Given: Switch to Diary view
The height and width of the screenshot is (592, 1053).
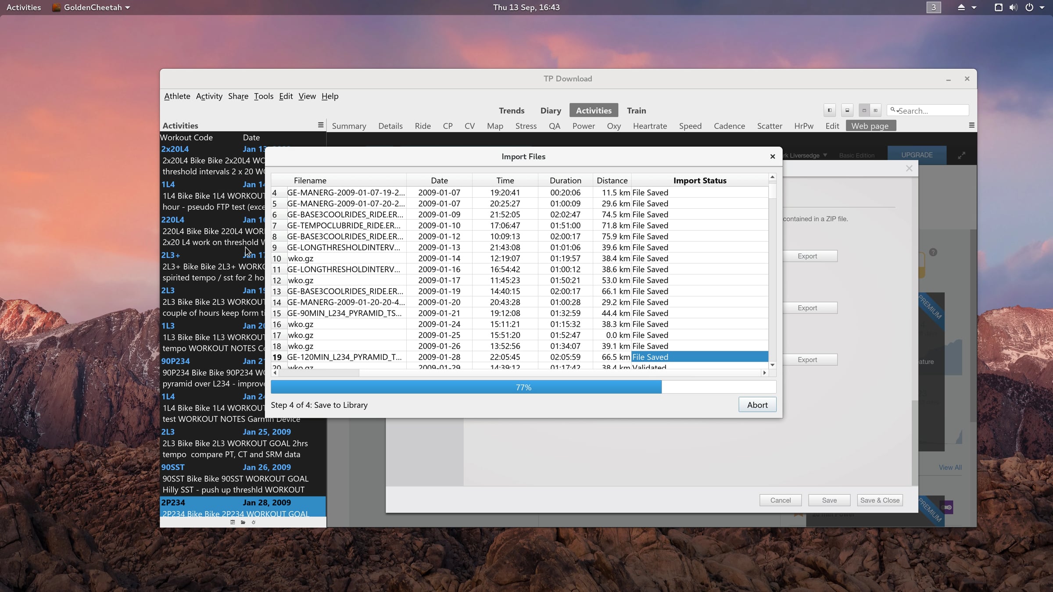Looking at the screenshot, I should point(551,111).
